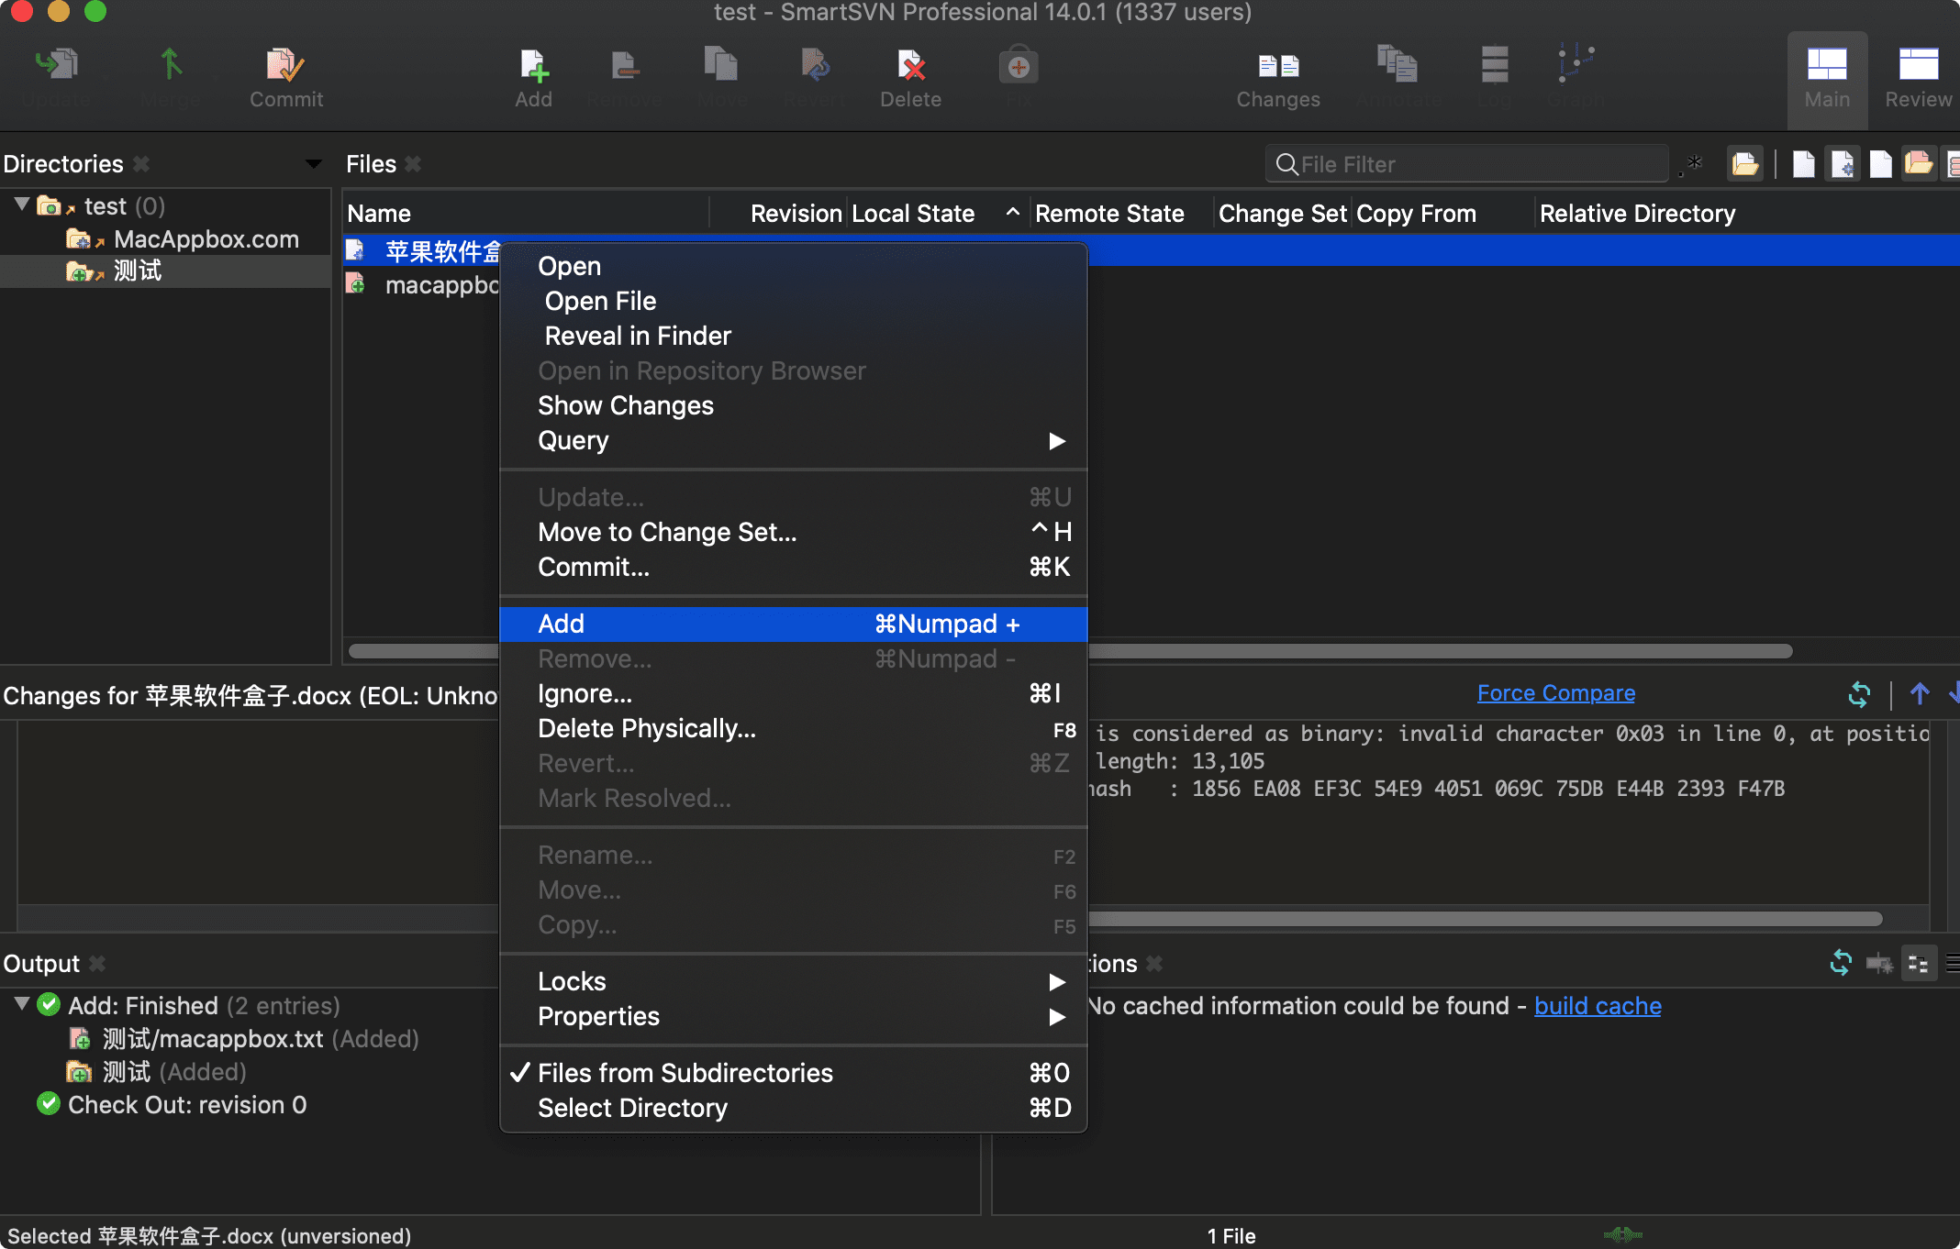The image size is (1960, 1249).
Task: Click the Move toolbar icon
Action: tap(722, 78)
